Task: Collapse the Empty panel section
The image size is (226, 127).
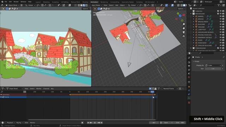Action: 194,61
